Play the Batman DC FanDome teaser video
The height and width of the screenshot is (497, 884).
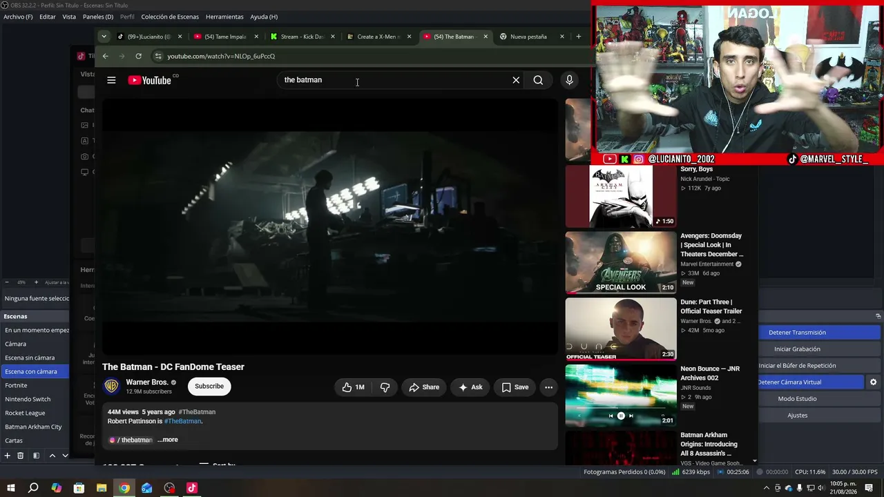click(330, 226)
